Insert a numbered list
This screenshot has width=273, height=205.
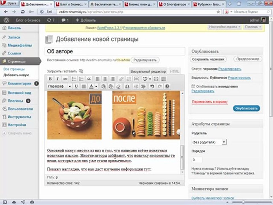point(81,79)
